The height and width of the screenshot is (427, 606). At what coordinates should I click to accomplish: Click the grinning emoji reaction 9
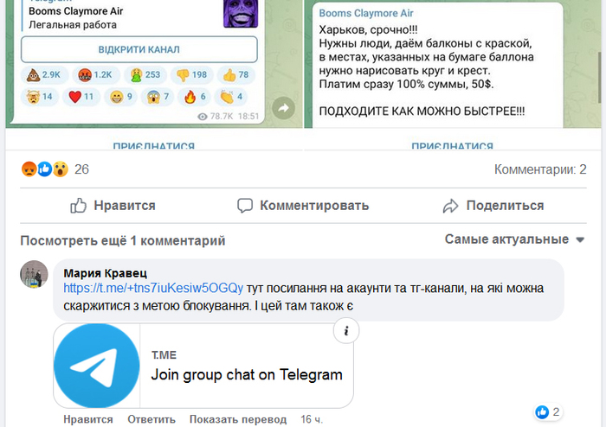[x=120, y=97]
